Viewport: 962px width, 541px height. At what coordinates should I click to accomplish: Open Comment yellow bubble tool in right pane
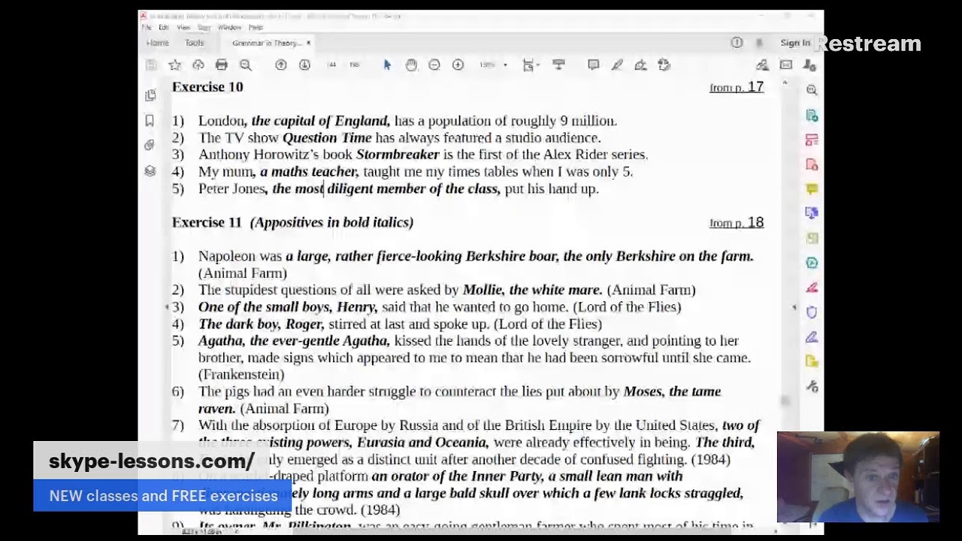point(812,189)
